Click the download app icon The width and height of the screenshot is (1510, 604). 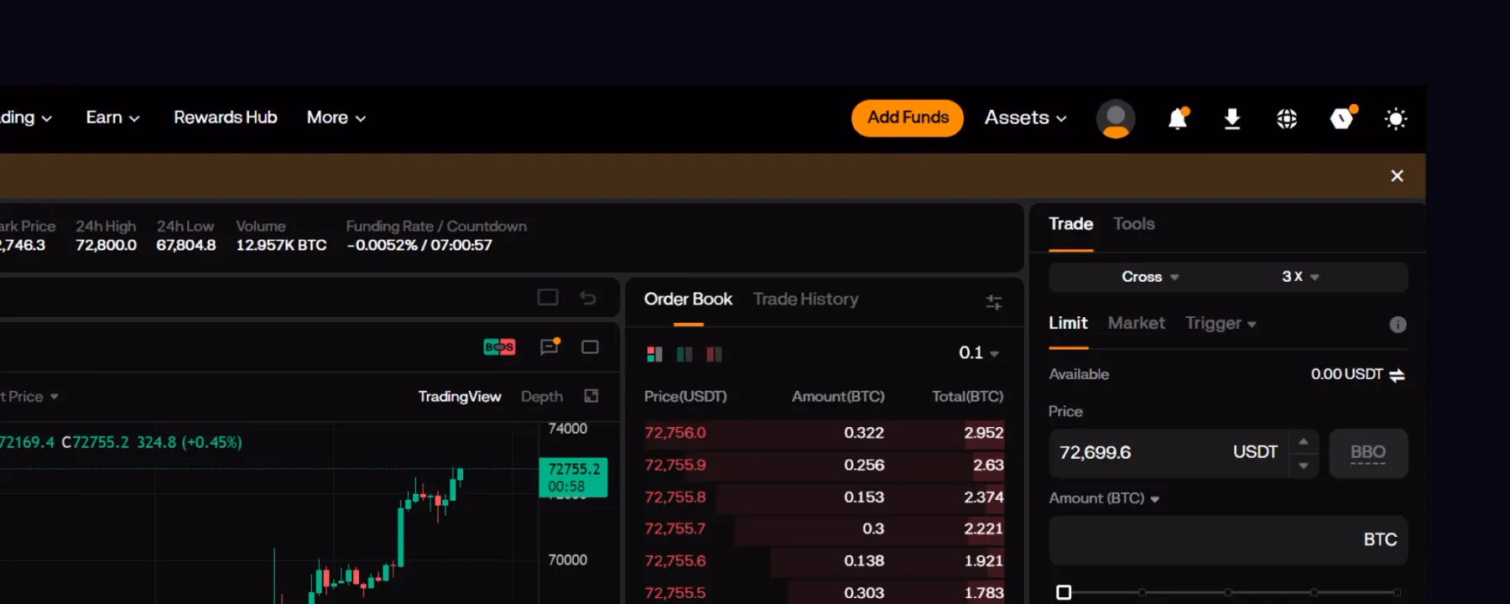click(1231, 118)
